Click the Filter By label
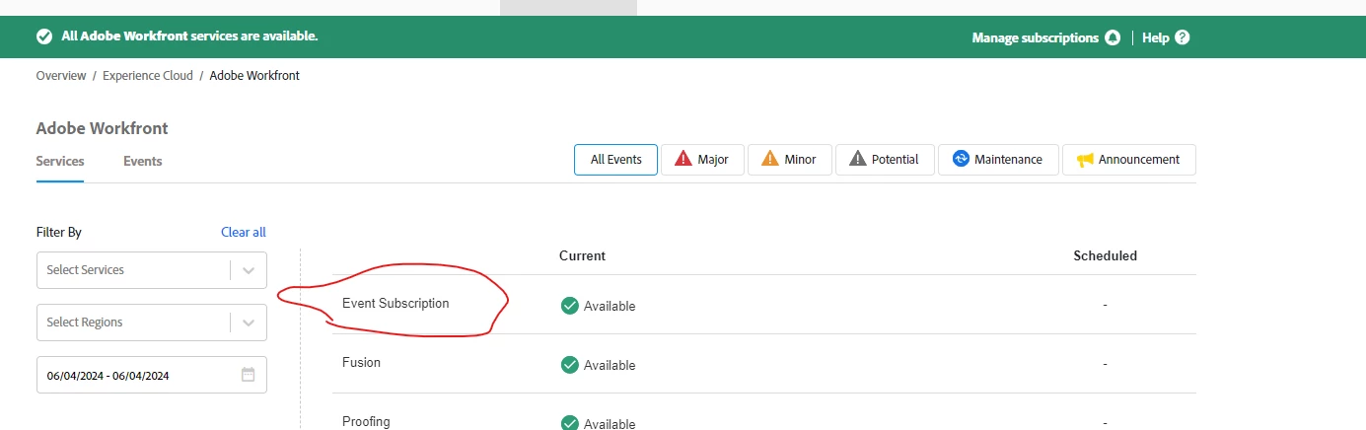The width and height of the screenshot is (1366, 430). point(58,233)
